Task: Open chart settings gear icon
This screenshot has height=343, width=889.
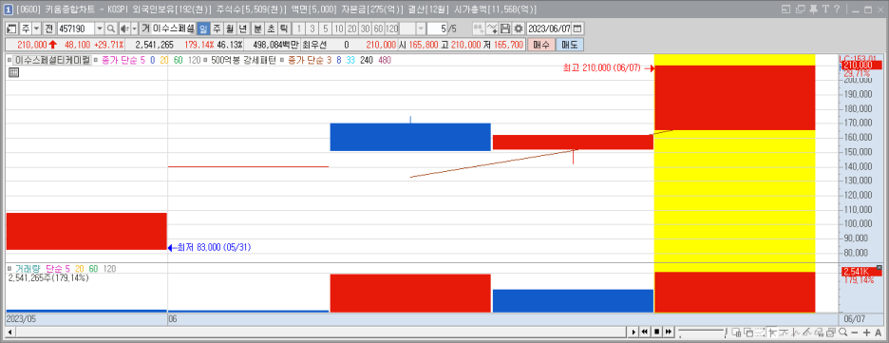Action: point(519,29)
